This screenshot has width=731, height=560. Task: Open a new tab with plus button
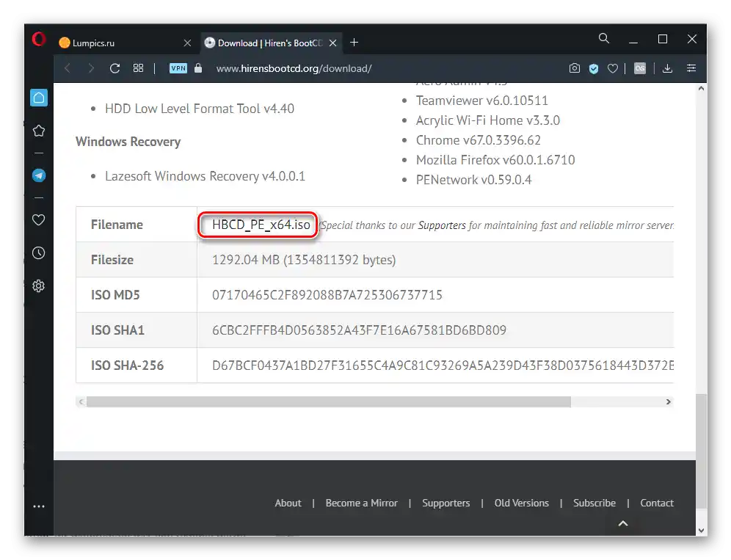[354, 43]
